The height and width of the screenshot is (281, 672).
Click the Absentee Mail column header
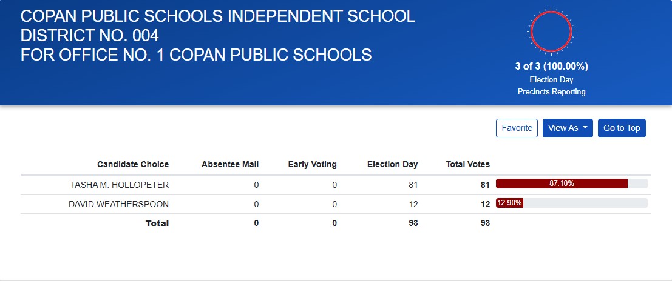230,164
